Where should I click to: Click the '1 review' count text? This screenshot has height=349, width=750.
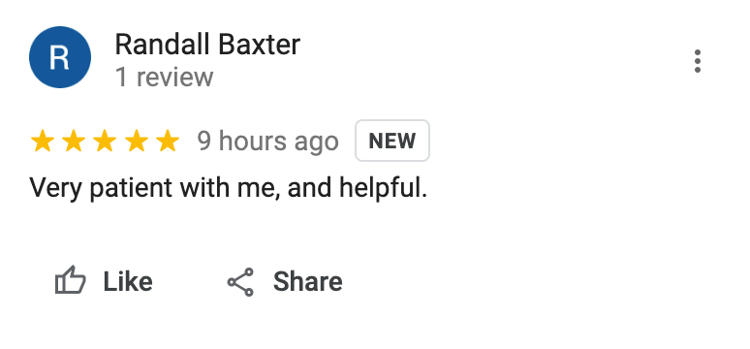pos(164,78)
